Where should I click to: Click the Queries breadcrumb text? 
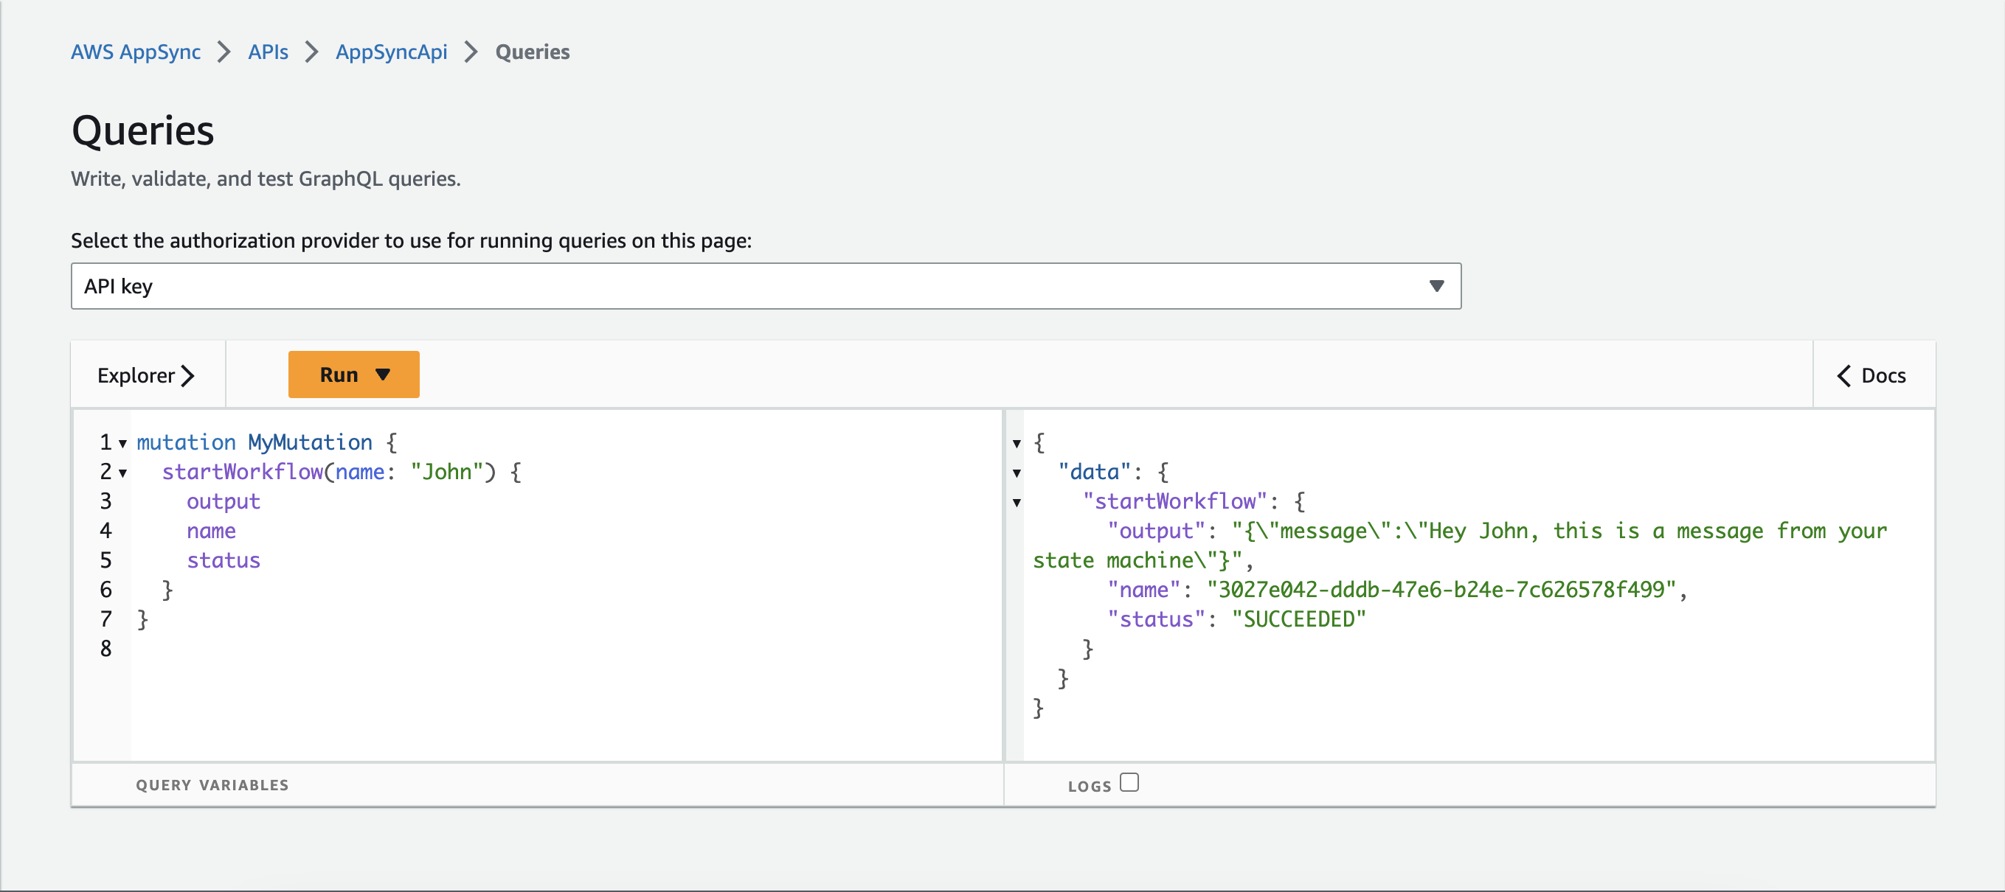pyautogui.click(x=533, y=52)
